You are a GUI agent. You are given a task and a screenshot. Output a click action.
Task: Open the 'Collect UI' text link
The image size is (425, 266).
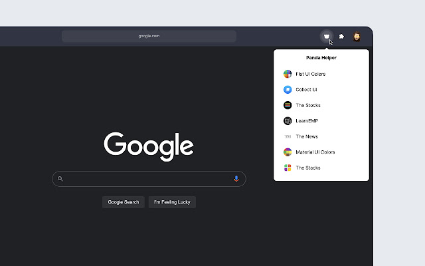point(306,90)
